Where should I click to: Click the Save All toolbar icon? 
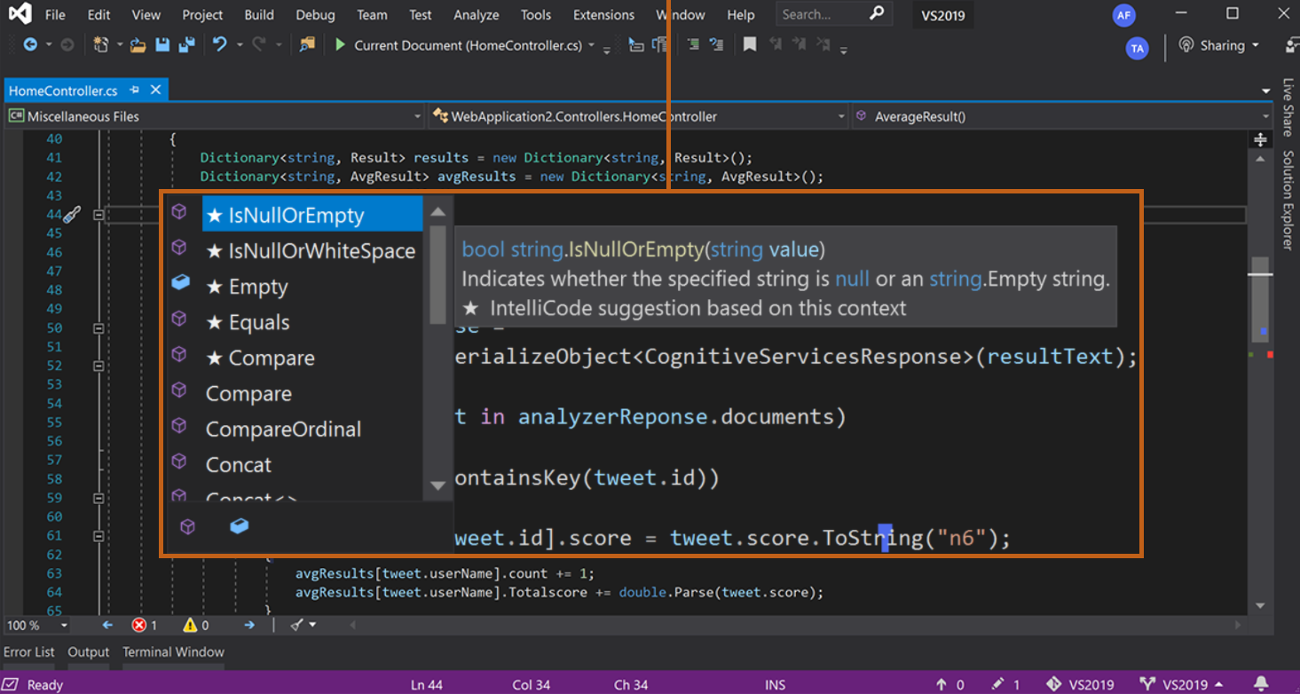coord(186,44)
